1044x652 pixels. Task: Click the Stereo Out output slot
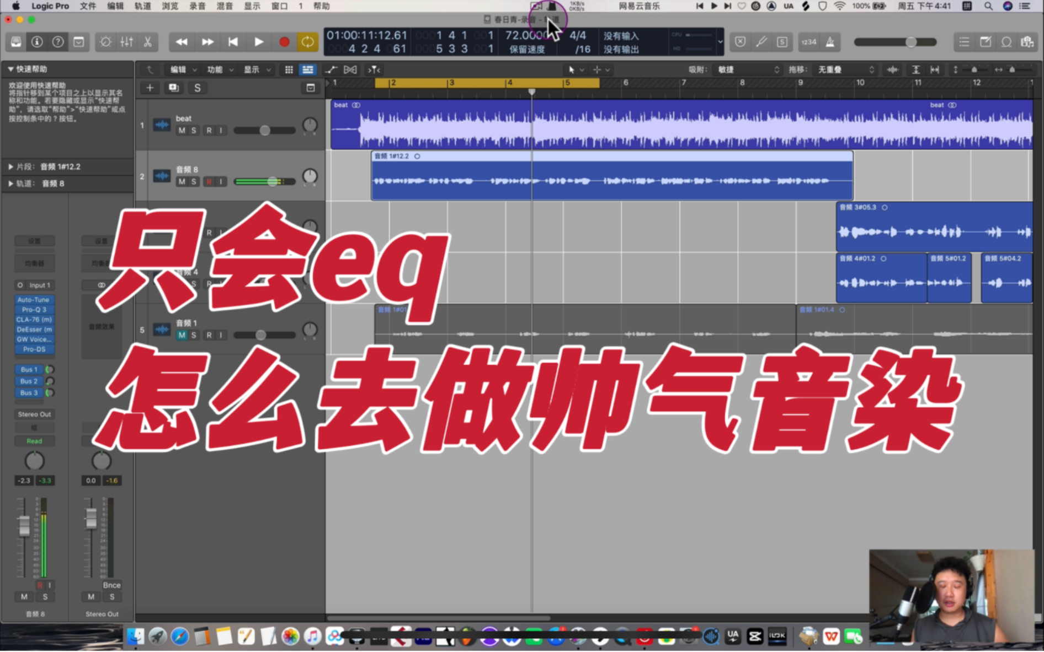[34, 414]
